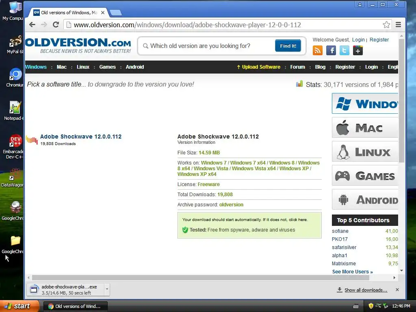Open the Windows category banner
416x312 pixels.
click(365, 104)
